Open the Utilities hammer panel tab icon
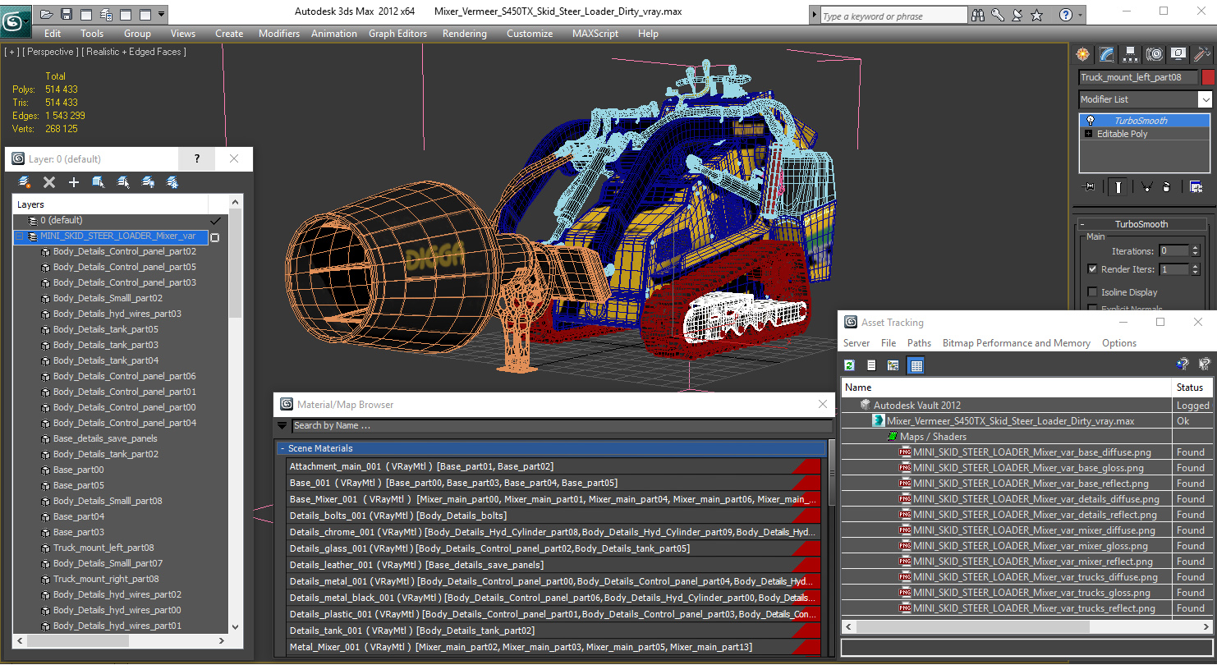Image resolution: width=1217 pixels, height=665 pixels. pos(1202,54)
